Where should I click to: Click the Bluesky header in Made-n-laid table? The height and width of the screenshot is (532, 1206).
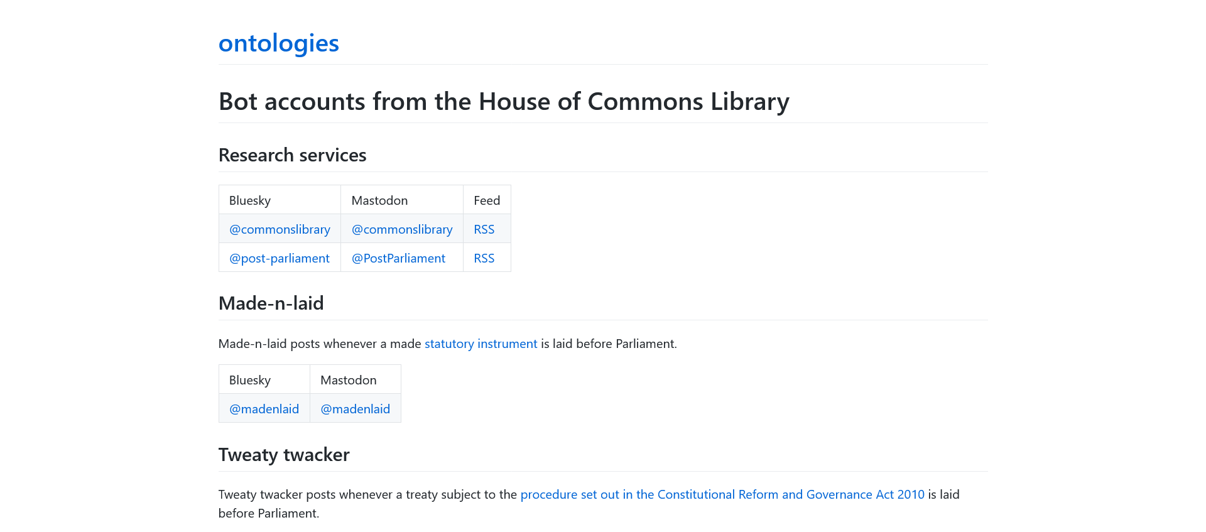click(250, 380)
